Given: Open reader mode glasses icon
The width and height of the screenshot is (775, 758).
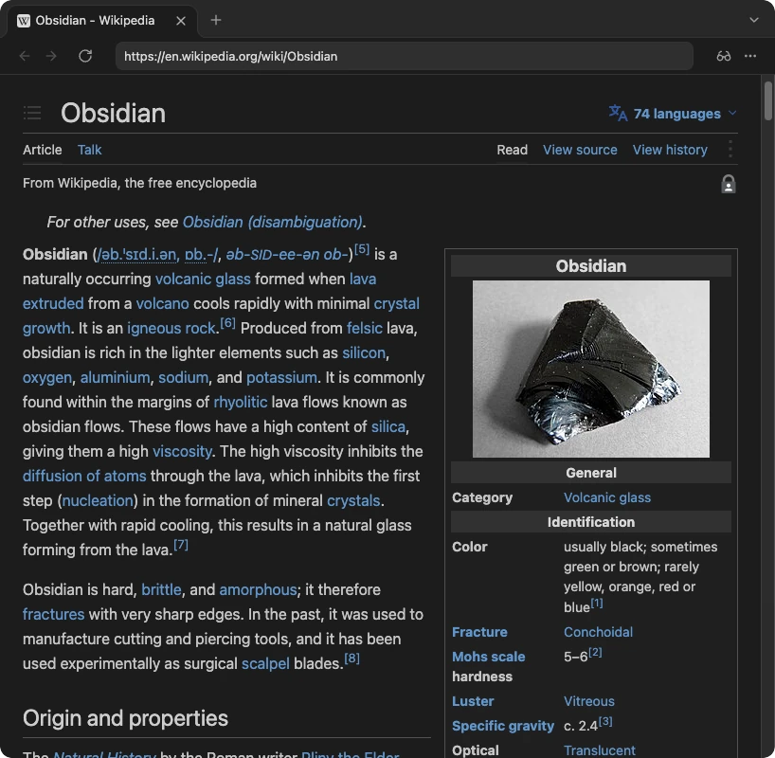Looking at the screenshot, I should pos(724,56).
